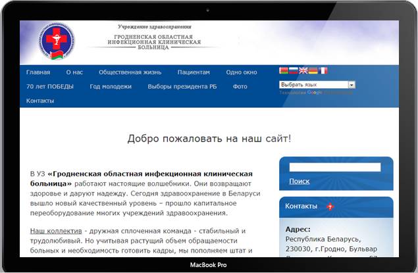Click the Гродненская областная инфекционная клиническая больница header title
Image resolution: width=418 pixels, height=273 pixels.
(x=154, y=42)
